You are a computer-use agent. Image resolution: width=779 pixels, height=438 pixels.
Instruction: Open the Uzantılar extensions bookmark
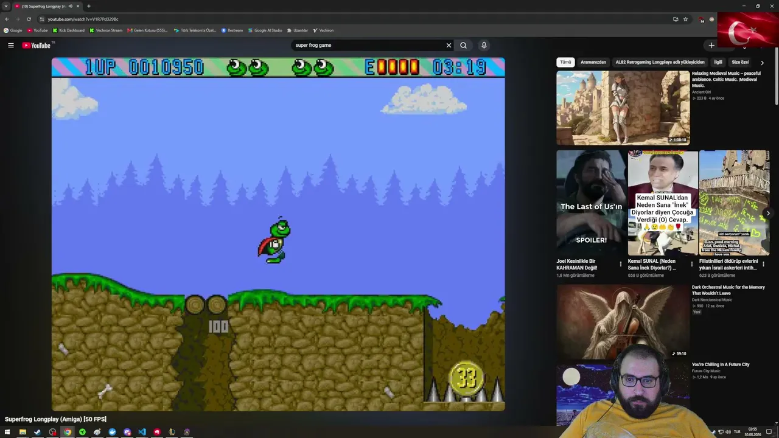pyautogui.click(x=298, y=30)
